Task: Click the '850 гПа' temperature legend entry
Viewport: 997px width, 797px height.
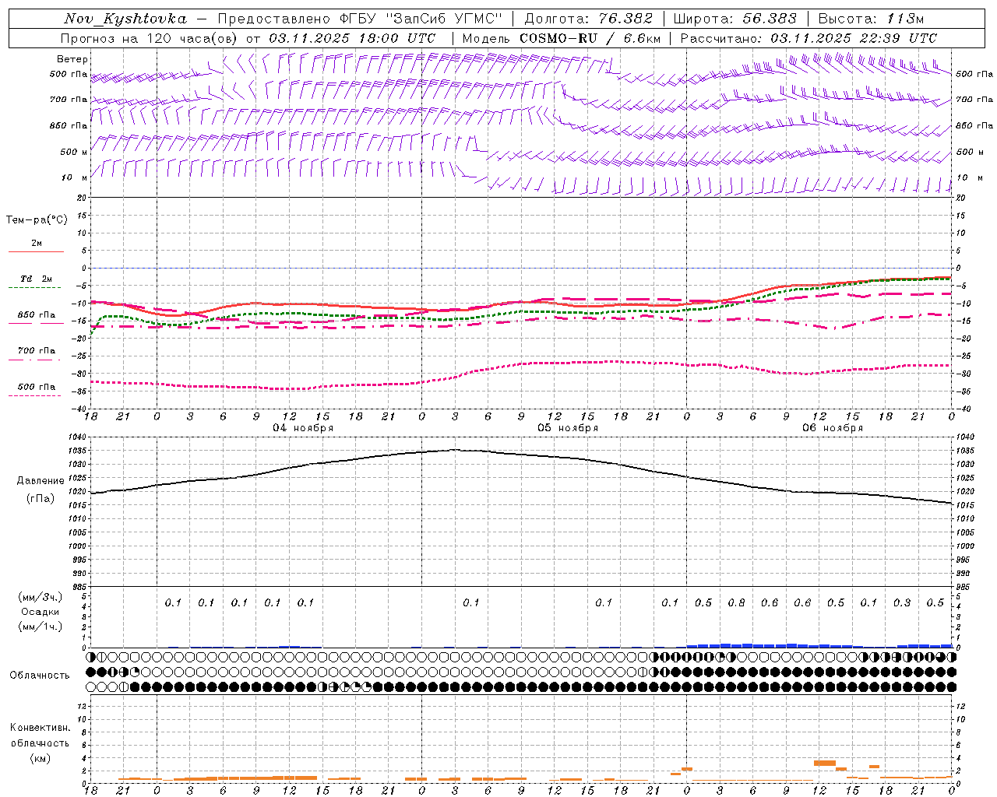Action: click(x=36, y=315)
